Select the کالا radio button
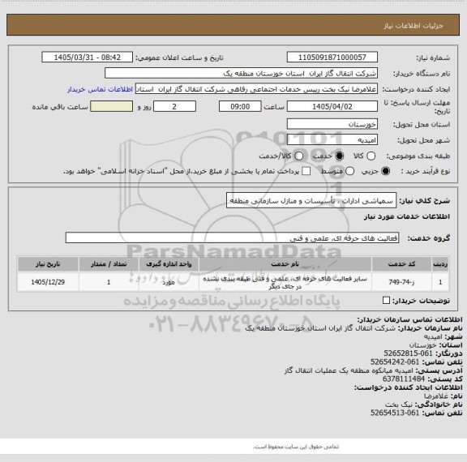467x462 pixels. (371, 156)
